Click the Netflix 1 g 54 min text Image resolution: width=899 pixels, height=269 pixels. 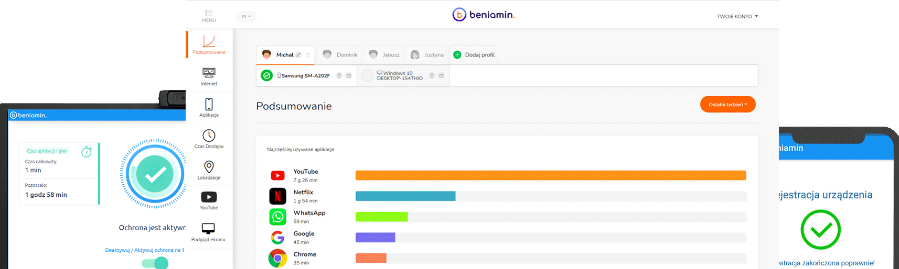(x=305, y=201)
